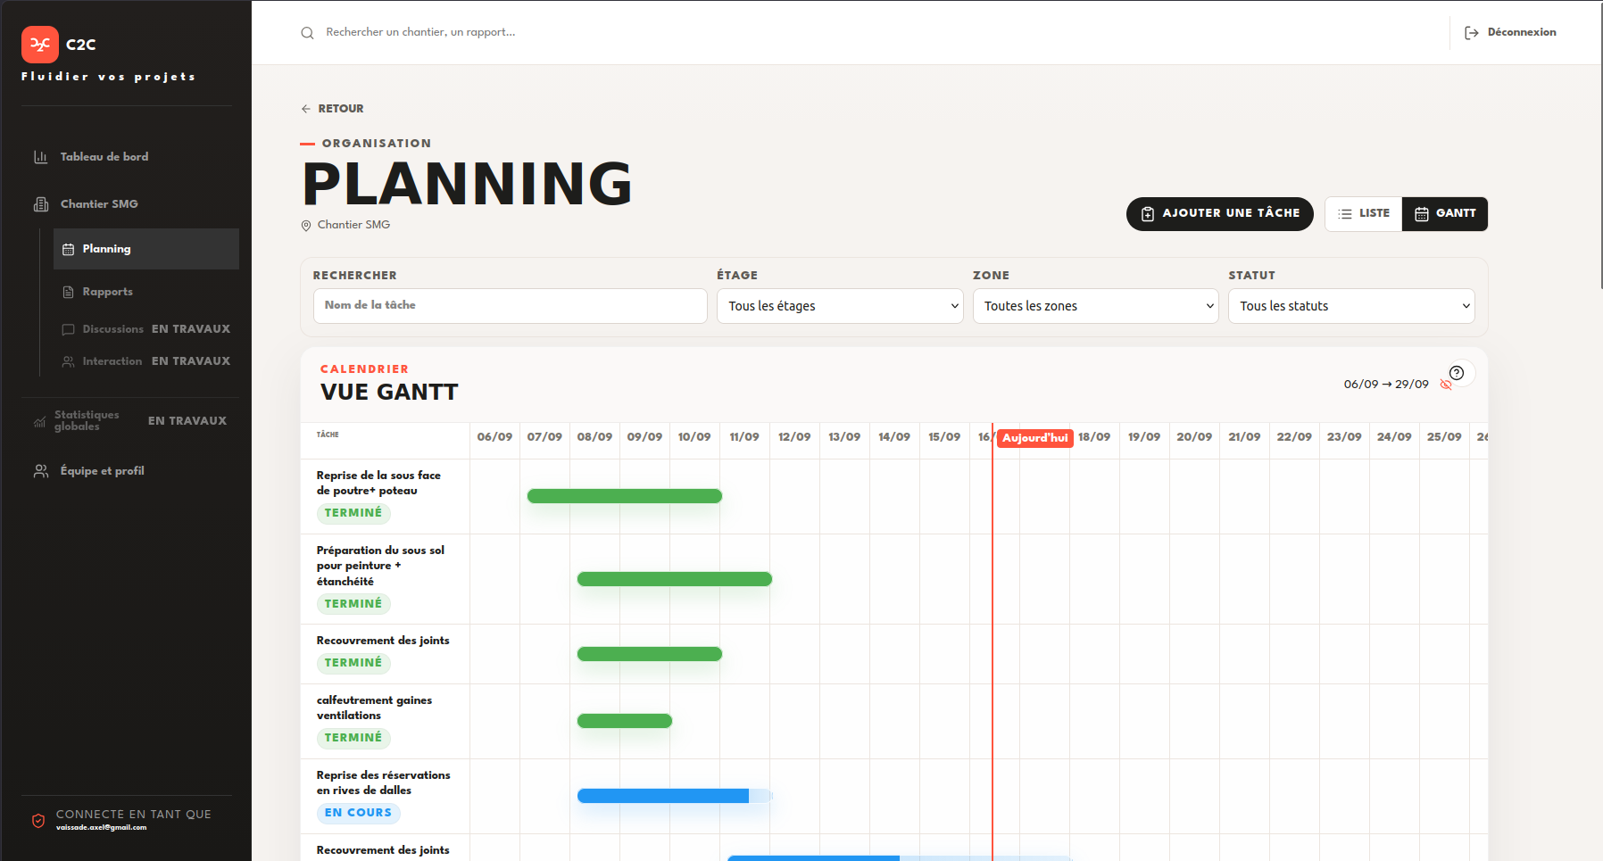The height and width of the screenshot is (861, 1603).
Task: Select Planning in the sidebar
Action: click(146, 249)
